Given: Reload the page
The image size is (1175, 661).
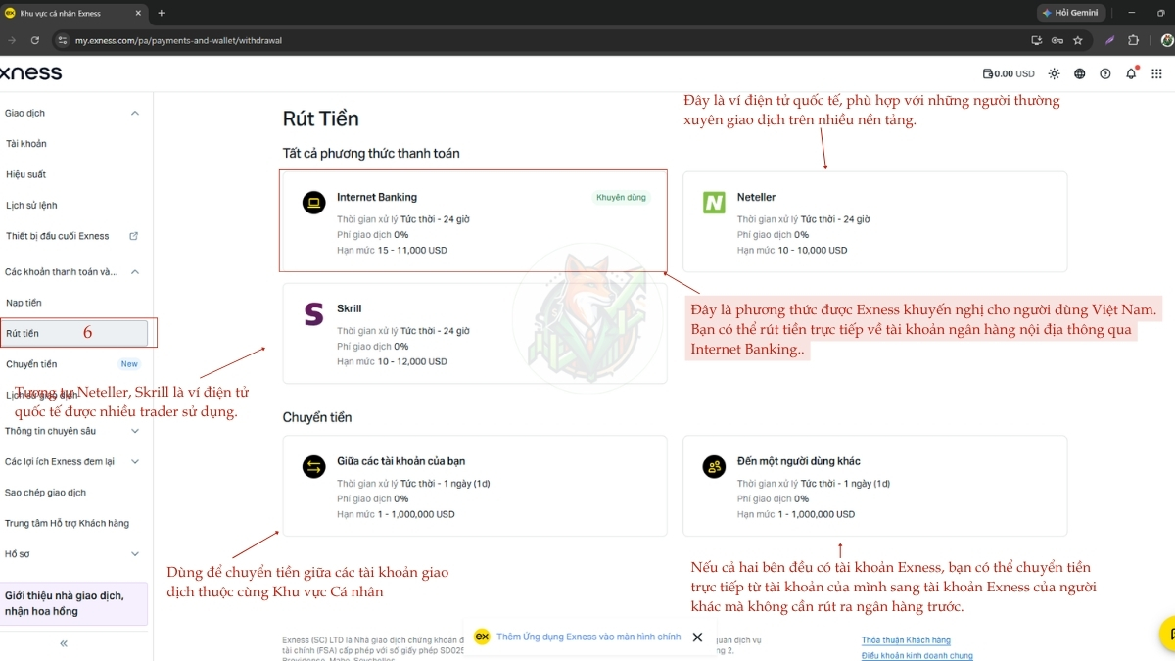Looking at the screenshot, I should tap(35, 40).
